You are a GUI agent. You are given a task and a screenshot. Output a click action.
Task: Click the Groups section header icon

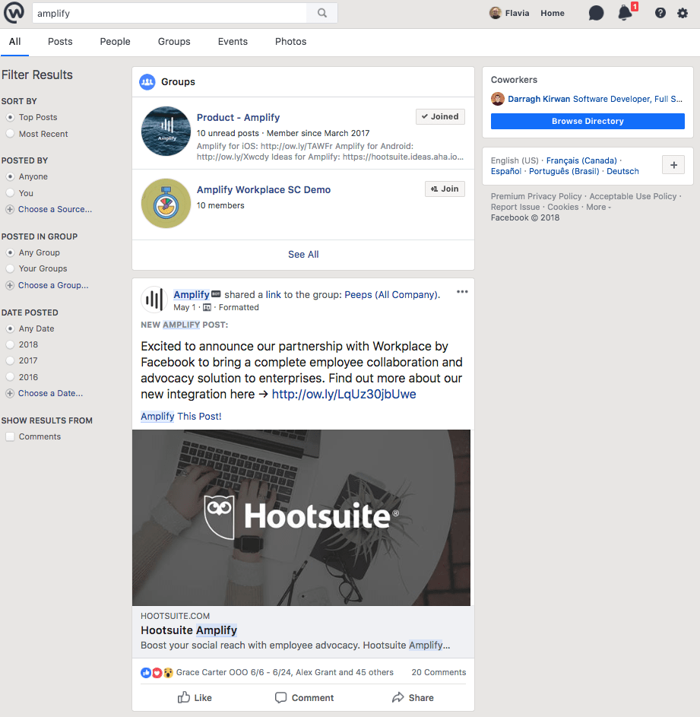(x=147, y=82)
